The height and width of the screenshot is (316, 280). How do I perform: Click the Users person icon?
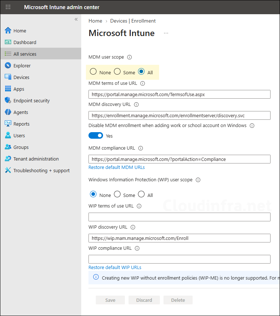(x=8, y=135)
